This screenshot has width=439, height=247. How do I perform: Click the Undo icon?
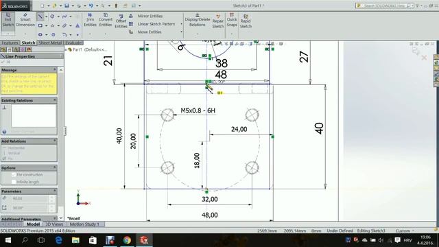point(91,5)
